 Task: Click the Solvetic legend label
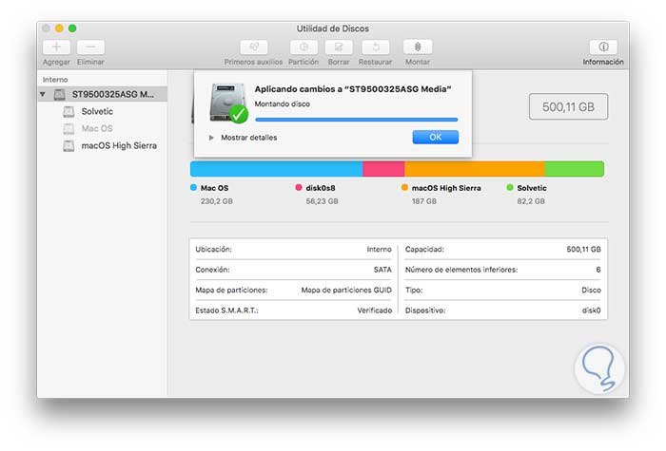click(x=532, y=188)
